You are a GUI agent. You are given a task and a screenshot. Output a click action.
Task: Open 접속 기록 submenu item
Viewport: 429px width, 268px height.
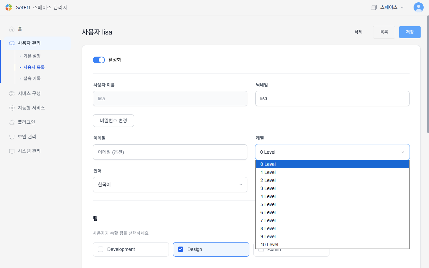tap(32, 78)
